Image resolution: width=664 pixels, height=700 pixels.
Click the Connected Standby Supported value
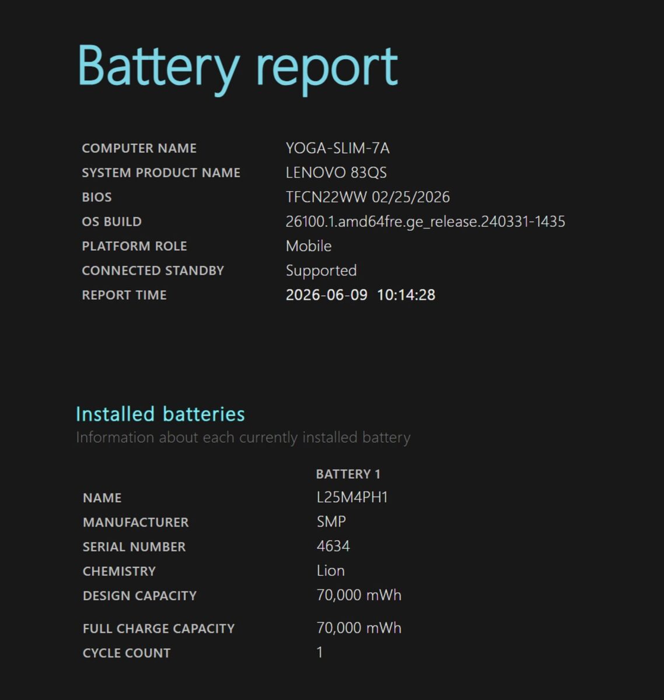[321, 271]
